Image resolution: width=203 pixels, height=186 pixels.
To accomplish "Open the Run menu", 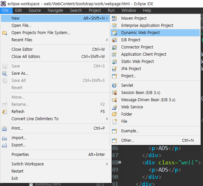I will pos(111,10).
